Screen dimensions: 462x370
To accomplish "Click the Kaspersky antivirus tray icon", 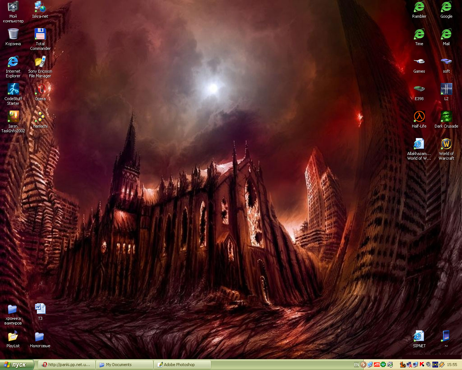I will coord(422,365).
